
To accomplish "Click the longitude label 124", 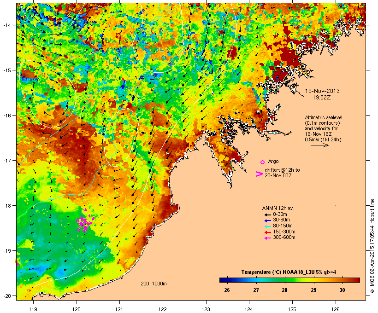I will 249,309.
